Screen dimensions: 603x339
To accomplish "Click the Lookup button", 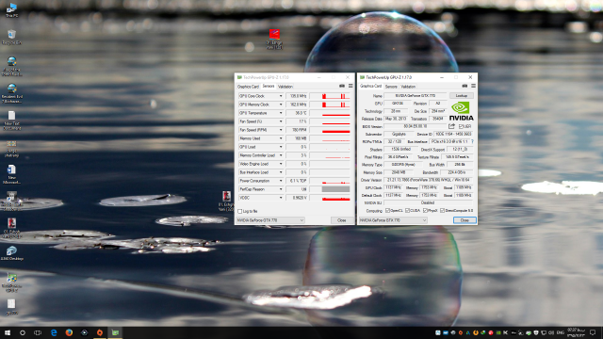I will [462, 96].
